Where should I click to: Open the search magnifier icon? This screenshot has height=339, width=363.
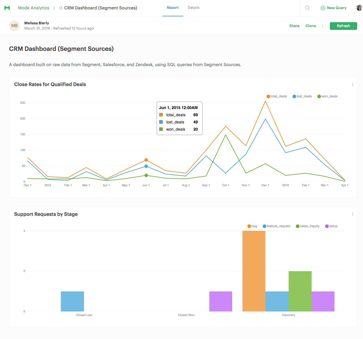coord(307,8)
